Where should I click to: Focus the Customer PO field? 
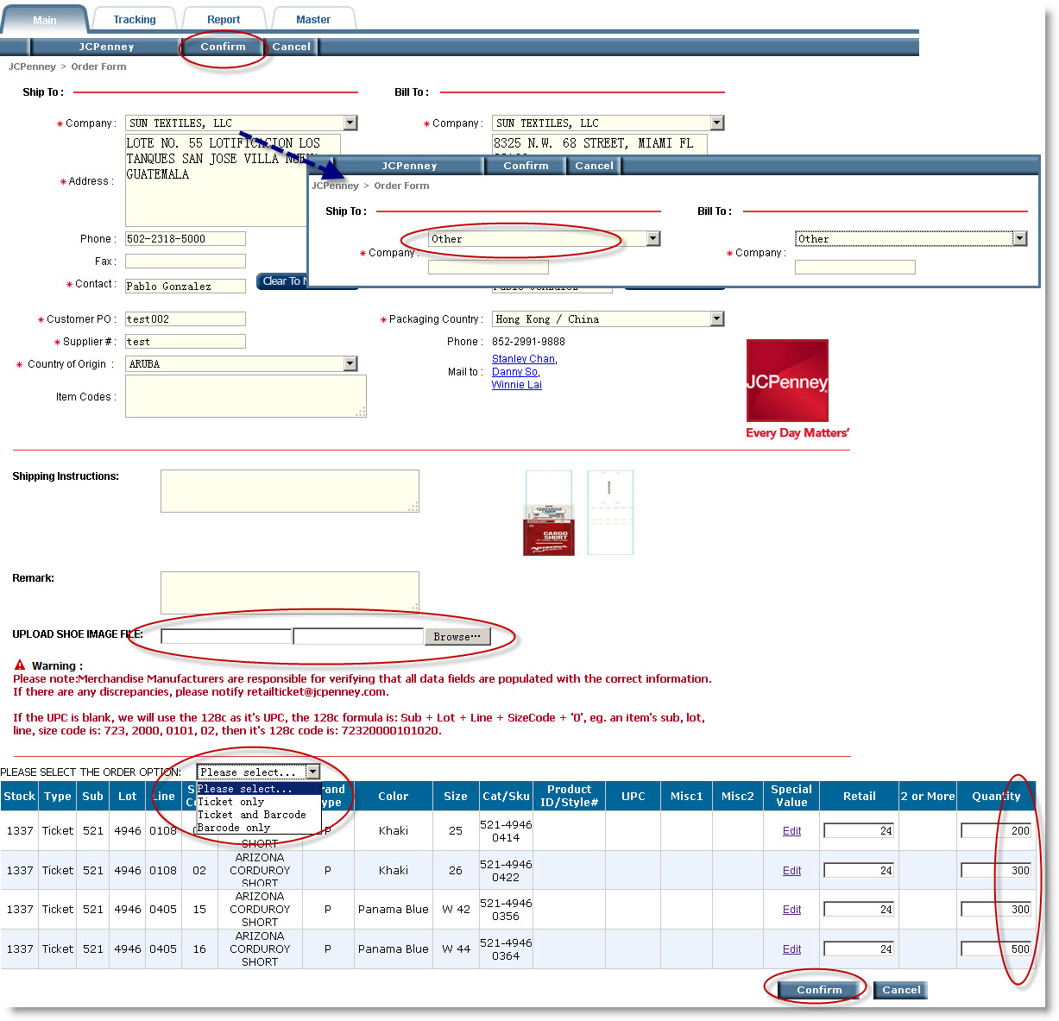click(186, 319)
